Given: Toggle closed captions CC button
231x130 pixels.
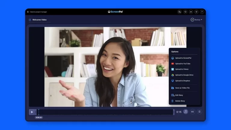Looking at the screenshot, I should point(192,112).
